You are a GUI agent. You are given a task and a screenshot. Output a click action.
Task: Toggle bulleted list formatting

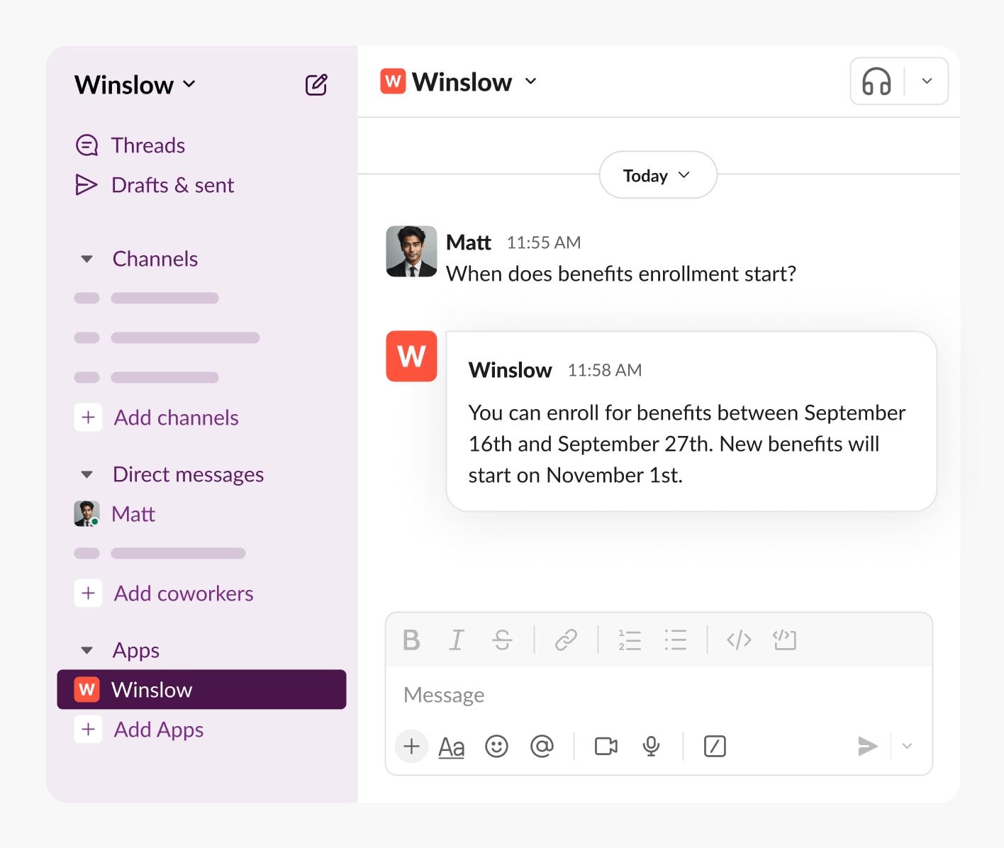point(675,640)
